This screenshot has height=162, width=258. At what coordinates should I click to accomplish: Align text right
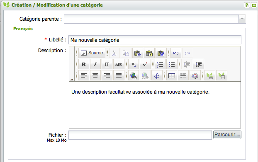(x=107, y=75)
